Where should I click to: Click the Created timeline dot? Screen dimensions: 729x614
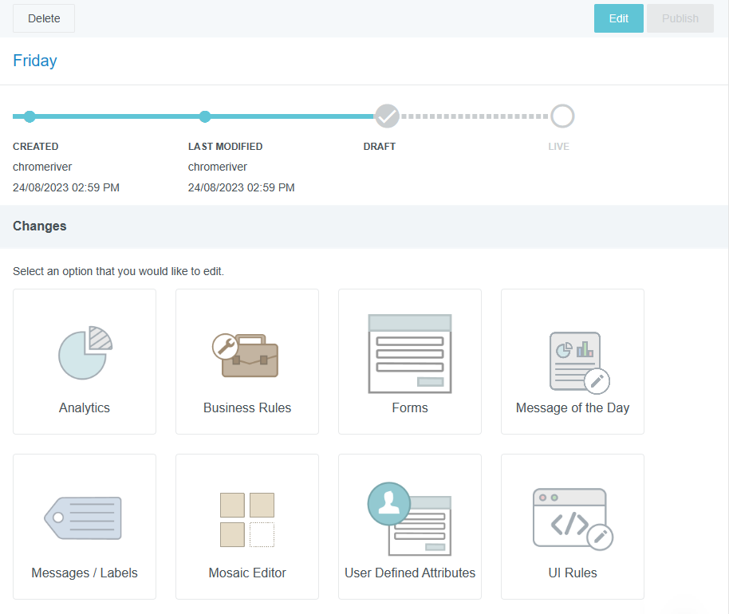(x=30, y=116)
